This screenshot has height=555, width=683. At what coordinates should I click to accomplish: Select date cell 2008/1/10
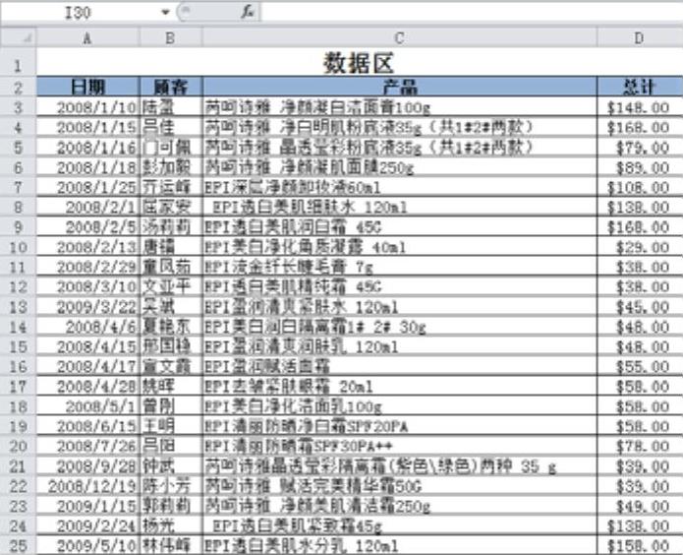tap(88, 107)
